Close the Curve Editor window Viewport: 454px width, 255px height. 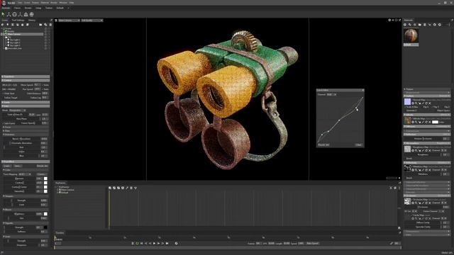(362, 91)
